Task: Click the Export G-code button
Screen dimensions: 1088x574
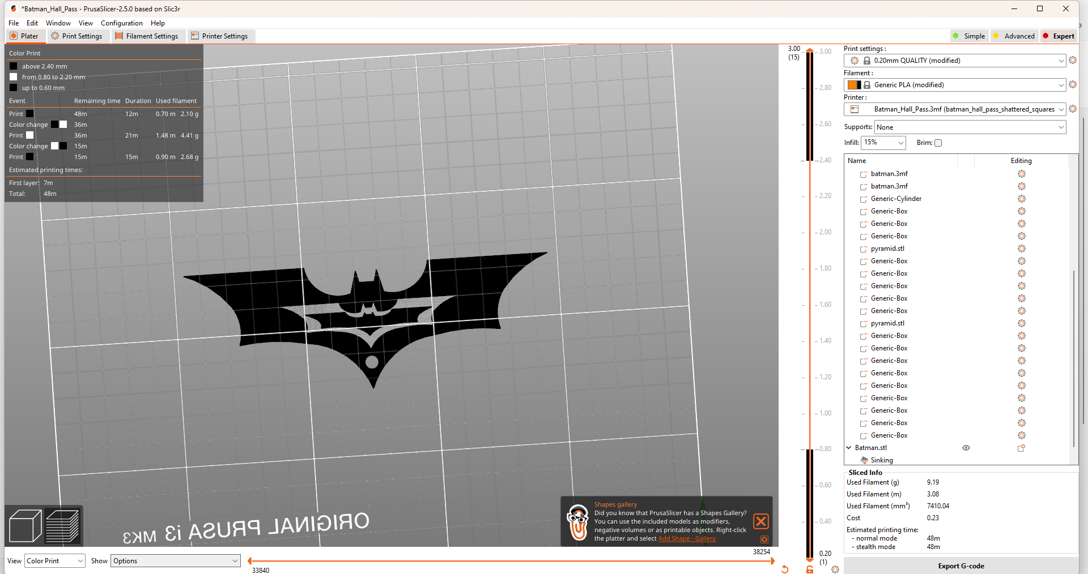Action: click(960, 566)
